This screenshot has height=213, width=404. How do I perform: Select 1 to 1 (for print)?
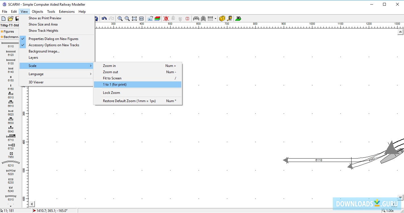point(138,85)
